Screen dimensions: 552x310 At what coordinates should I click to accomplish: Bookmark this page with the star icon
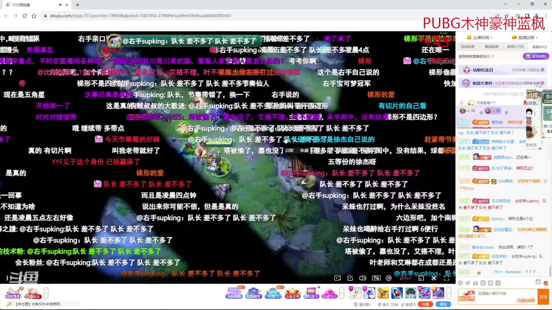point(507,16)
